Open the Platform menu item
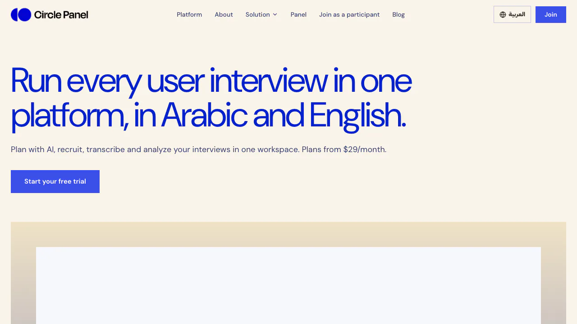Screen dimensions: 577x324 click(189, 14)
